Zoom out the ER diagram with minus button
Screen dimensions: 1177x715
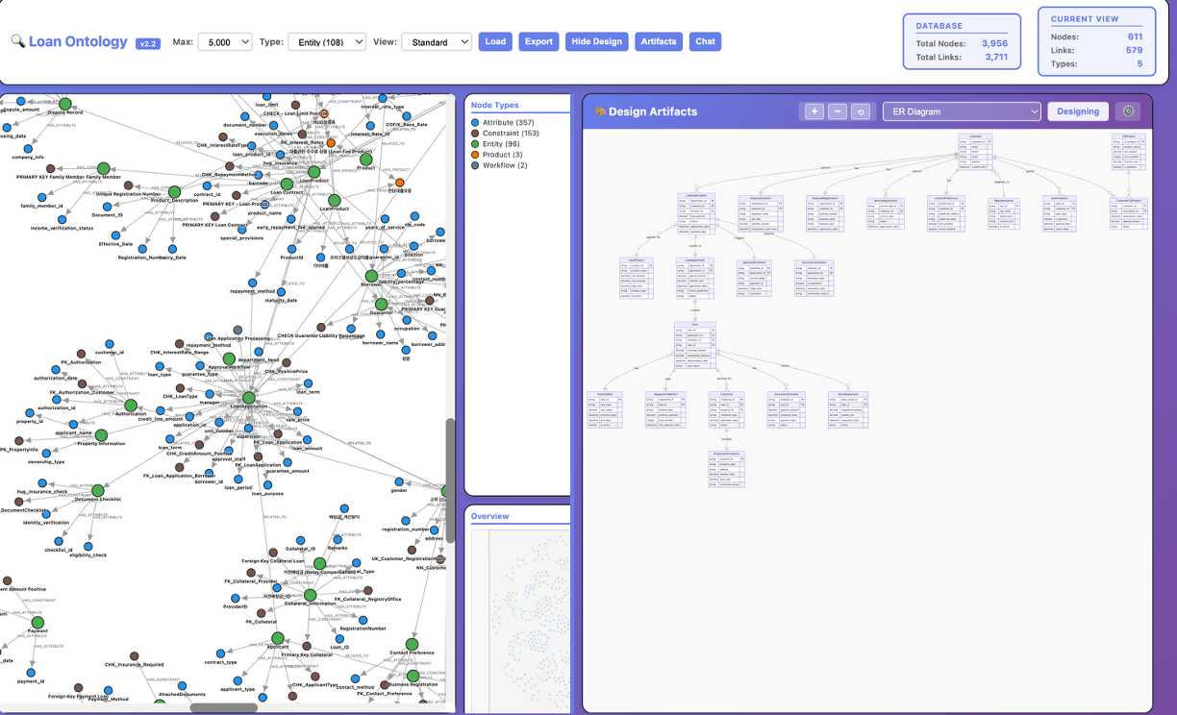(x=838, y=111)
